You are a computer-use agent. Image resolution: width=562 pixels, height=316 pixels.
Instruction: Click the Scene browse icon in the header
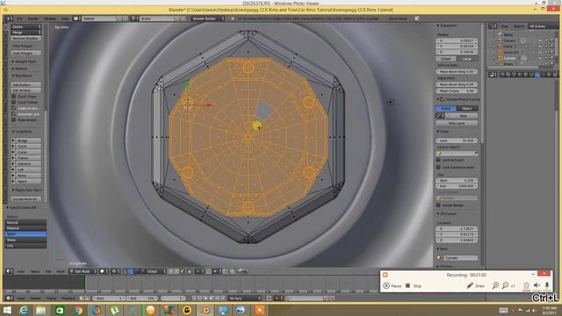point(134,18)
